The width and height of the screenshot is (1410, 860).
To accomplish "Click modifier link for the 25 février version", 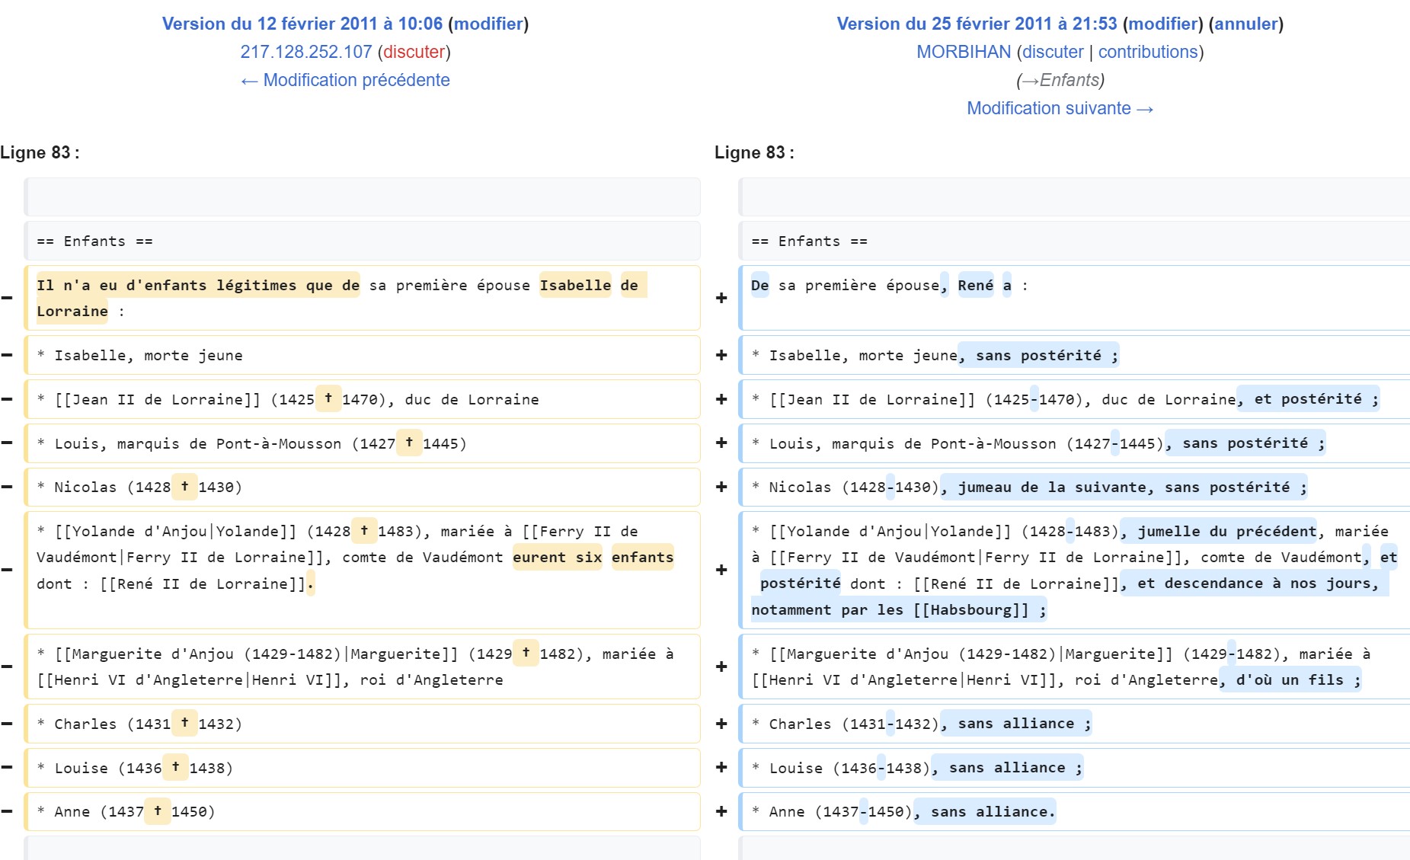I will [x=1163, y=24].
